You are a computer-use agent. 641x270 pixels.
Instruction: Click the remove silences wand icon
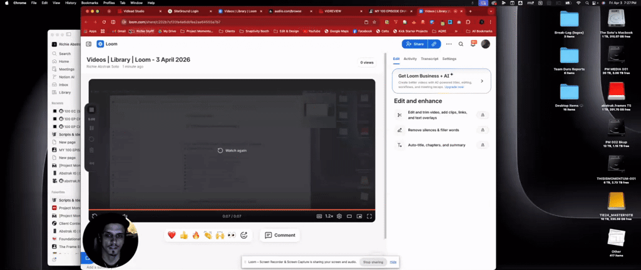(399, 130)
